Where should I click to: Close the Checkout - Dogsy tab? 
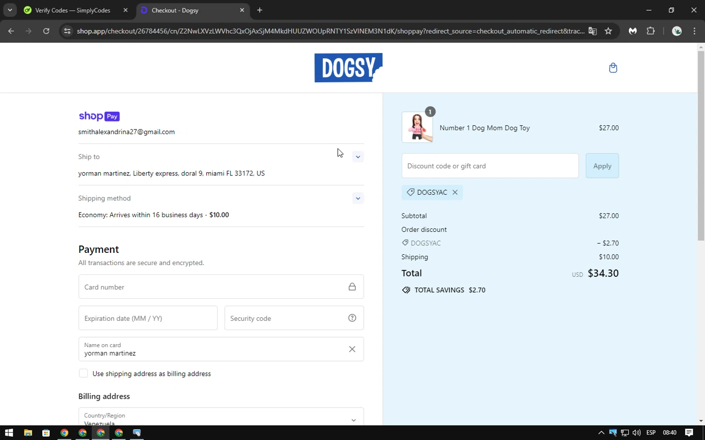tap(242, 10)
